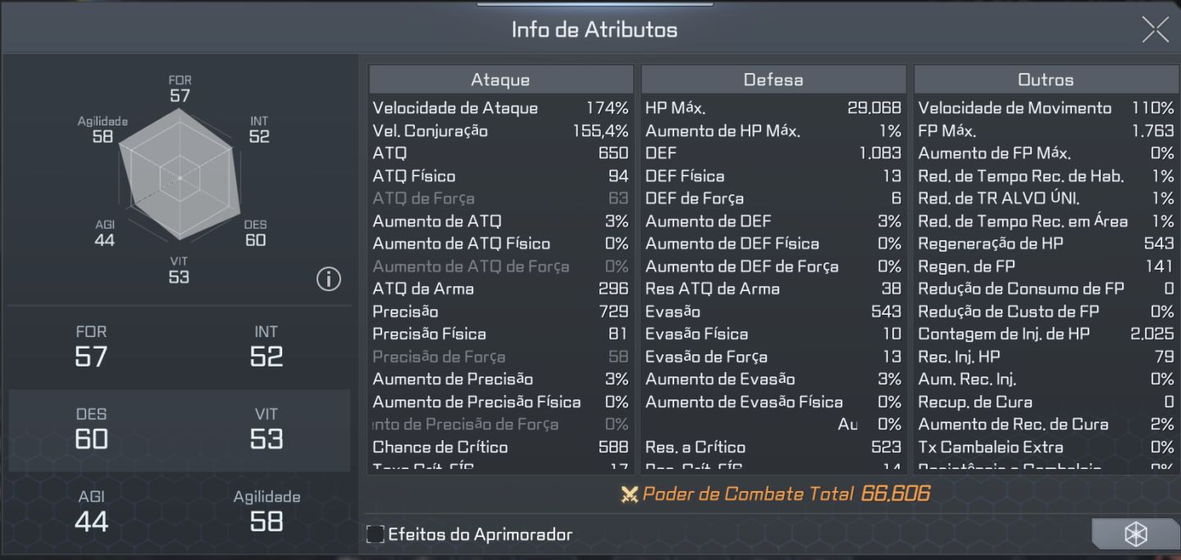The image size is (1181, 560).
Task: Click Poder de Combate Total value
Action: [x=896, y=494]
